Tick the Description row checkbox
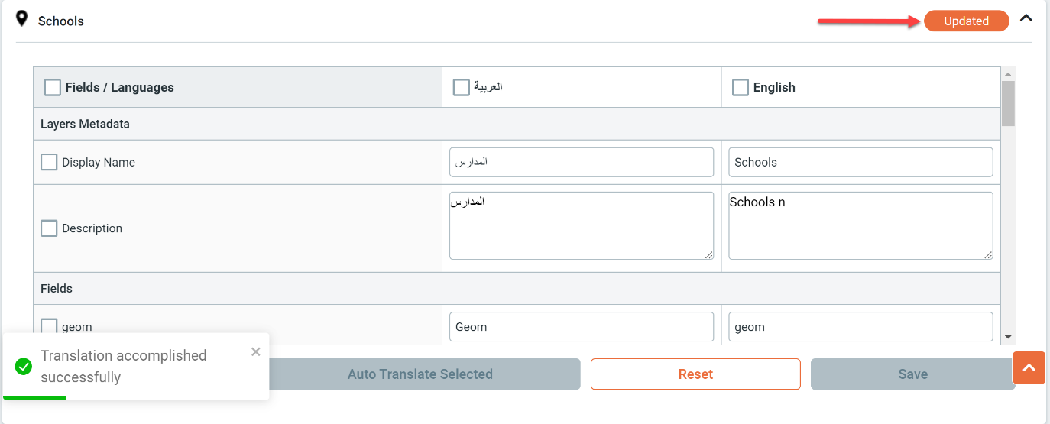The width and height of the screenshot is (1050, 424). pos(49,228)
